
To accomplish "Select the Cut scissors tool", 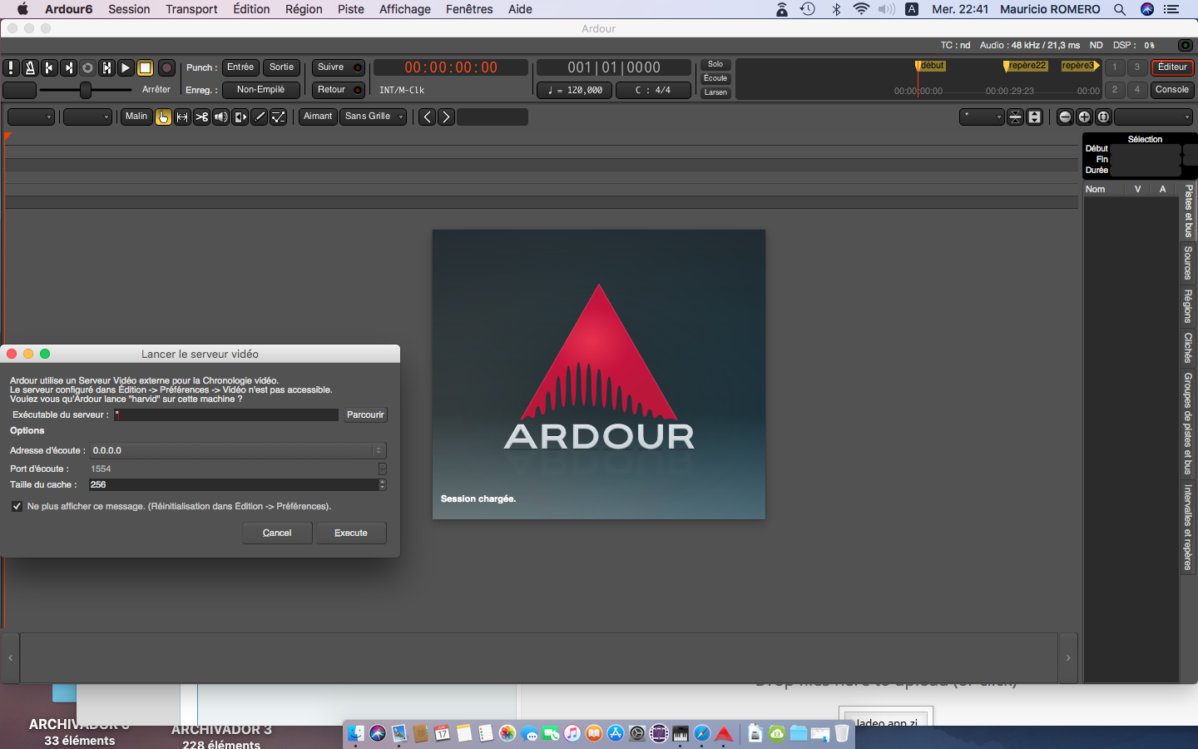I will point(201,117).
